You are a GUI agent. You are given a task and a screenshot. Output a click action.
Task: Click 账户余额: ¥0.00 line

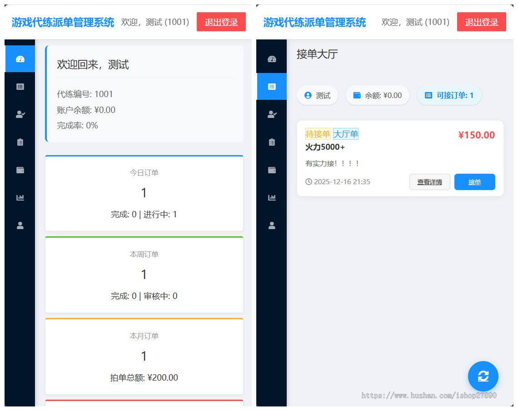(x=86, y=110)
